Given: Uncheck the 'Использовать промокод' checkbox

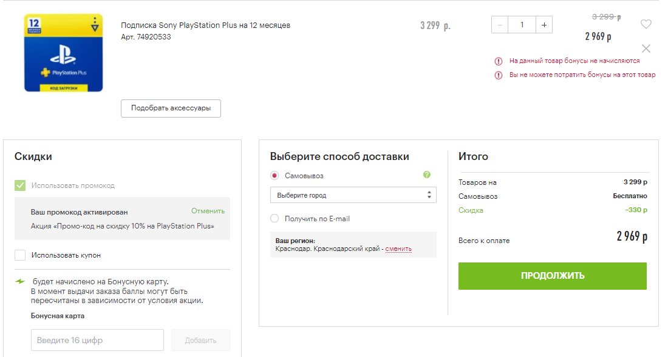Looking at the screenshot, I should click(x=20, y=185).
